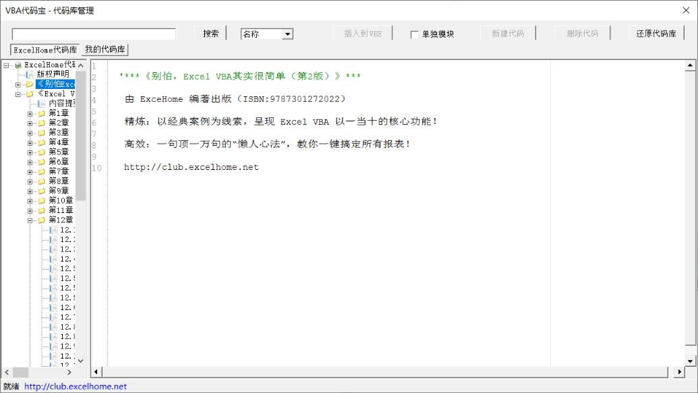Click the open folder icon beside 第12章
Viewport: 698px width, 393px height.
[x=42, y=220]
